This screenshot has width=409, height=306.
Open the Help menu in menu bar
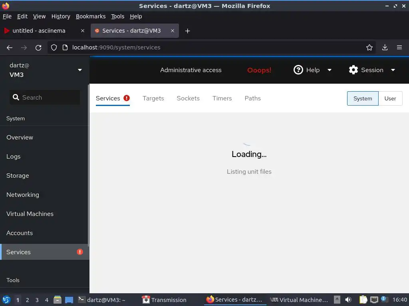(136, 16)
